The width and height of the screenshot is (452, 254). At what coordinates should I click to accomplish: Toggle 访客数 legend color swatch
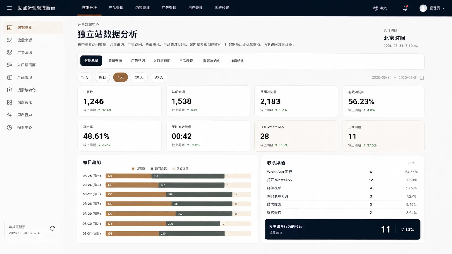tap(133, 168)
